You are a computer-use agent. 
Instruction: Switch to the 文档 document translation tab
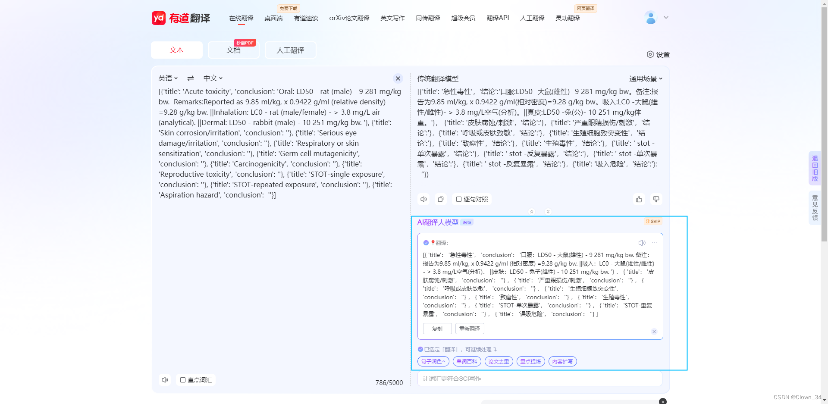[233, 50]
